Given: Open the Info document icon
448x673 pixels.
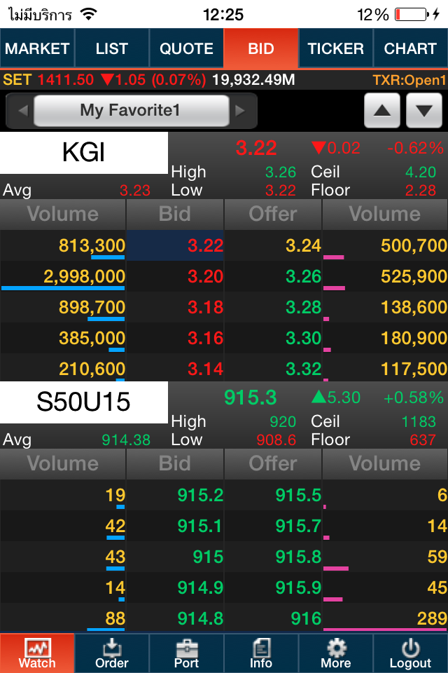Looking at the screenshot, I should [260, 648].
